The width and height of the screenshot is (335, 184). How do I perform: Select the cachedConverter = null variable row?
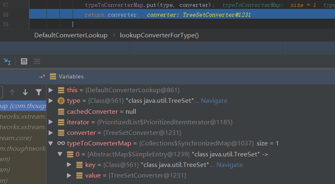click(101, 111)
